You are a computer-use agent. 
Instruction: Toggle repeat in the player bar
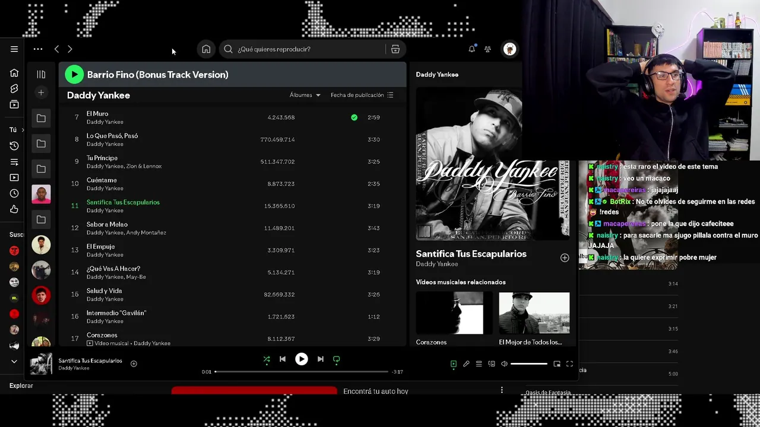point(337,359)
